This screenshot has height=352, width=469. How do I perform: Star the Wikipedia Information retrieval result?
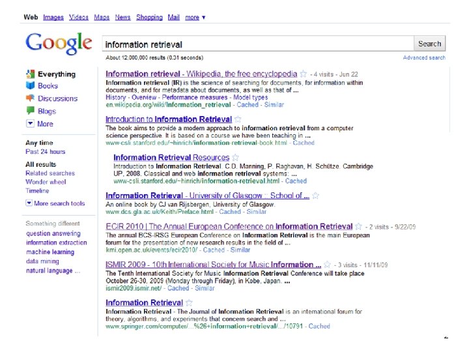coord(304,74)
